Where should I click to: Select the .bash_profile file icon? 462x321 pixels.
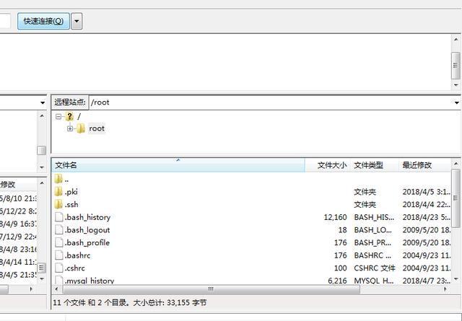click(x=59, y=242)
